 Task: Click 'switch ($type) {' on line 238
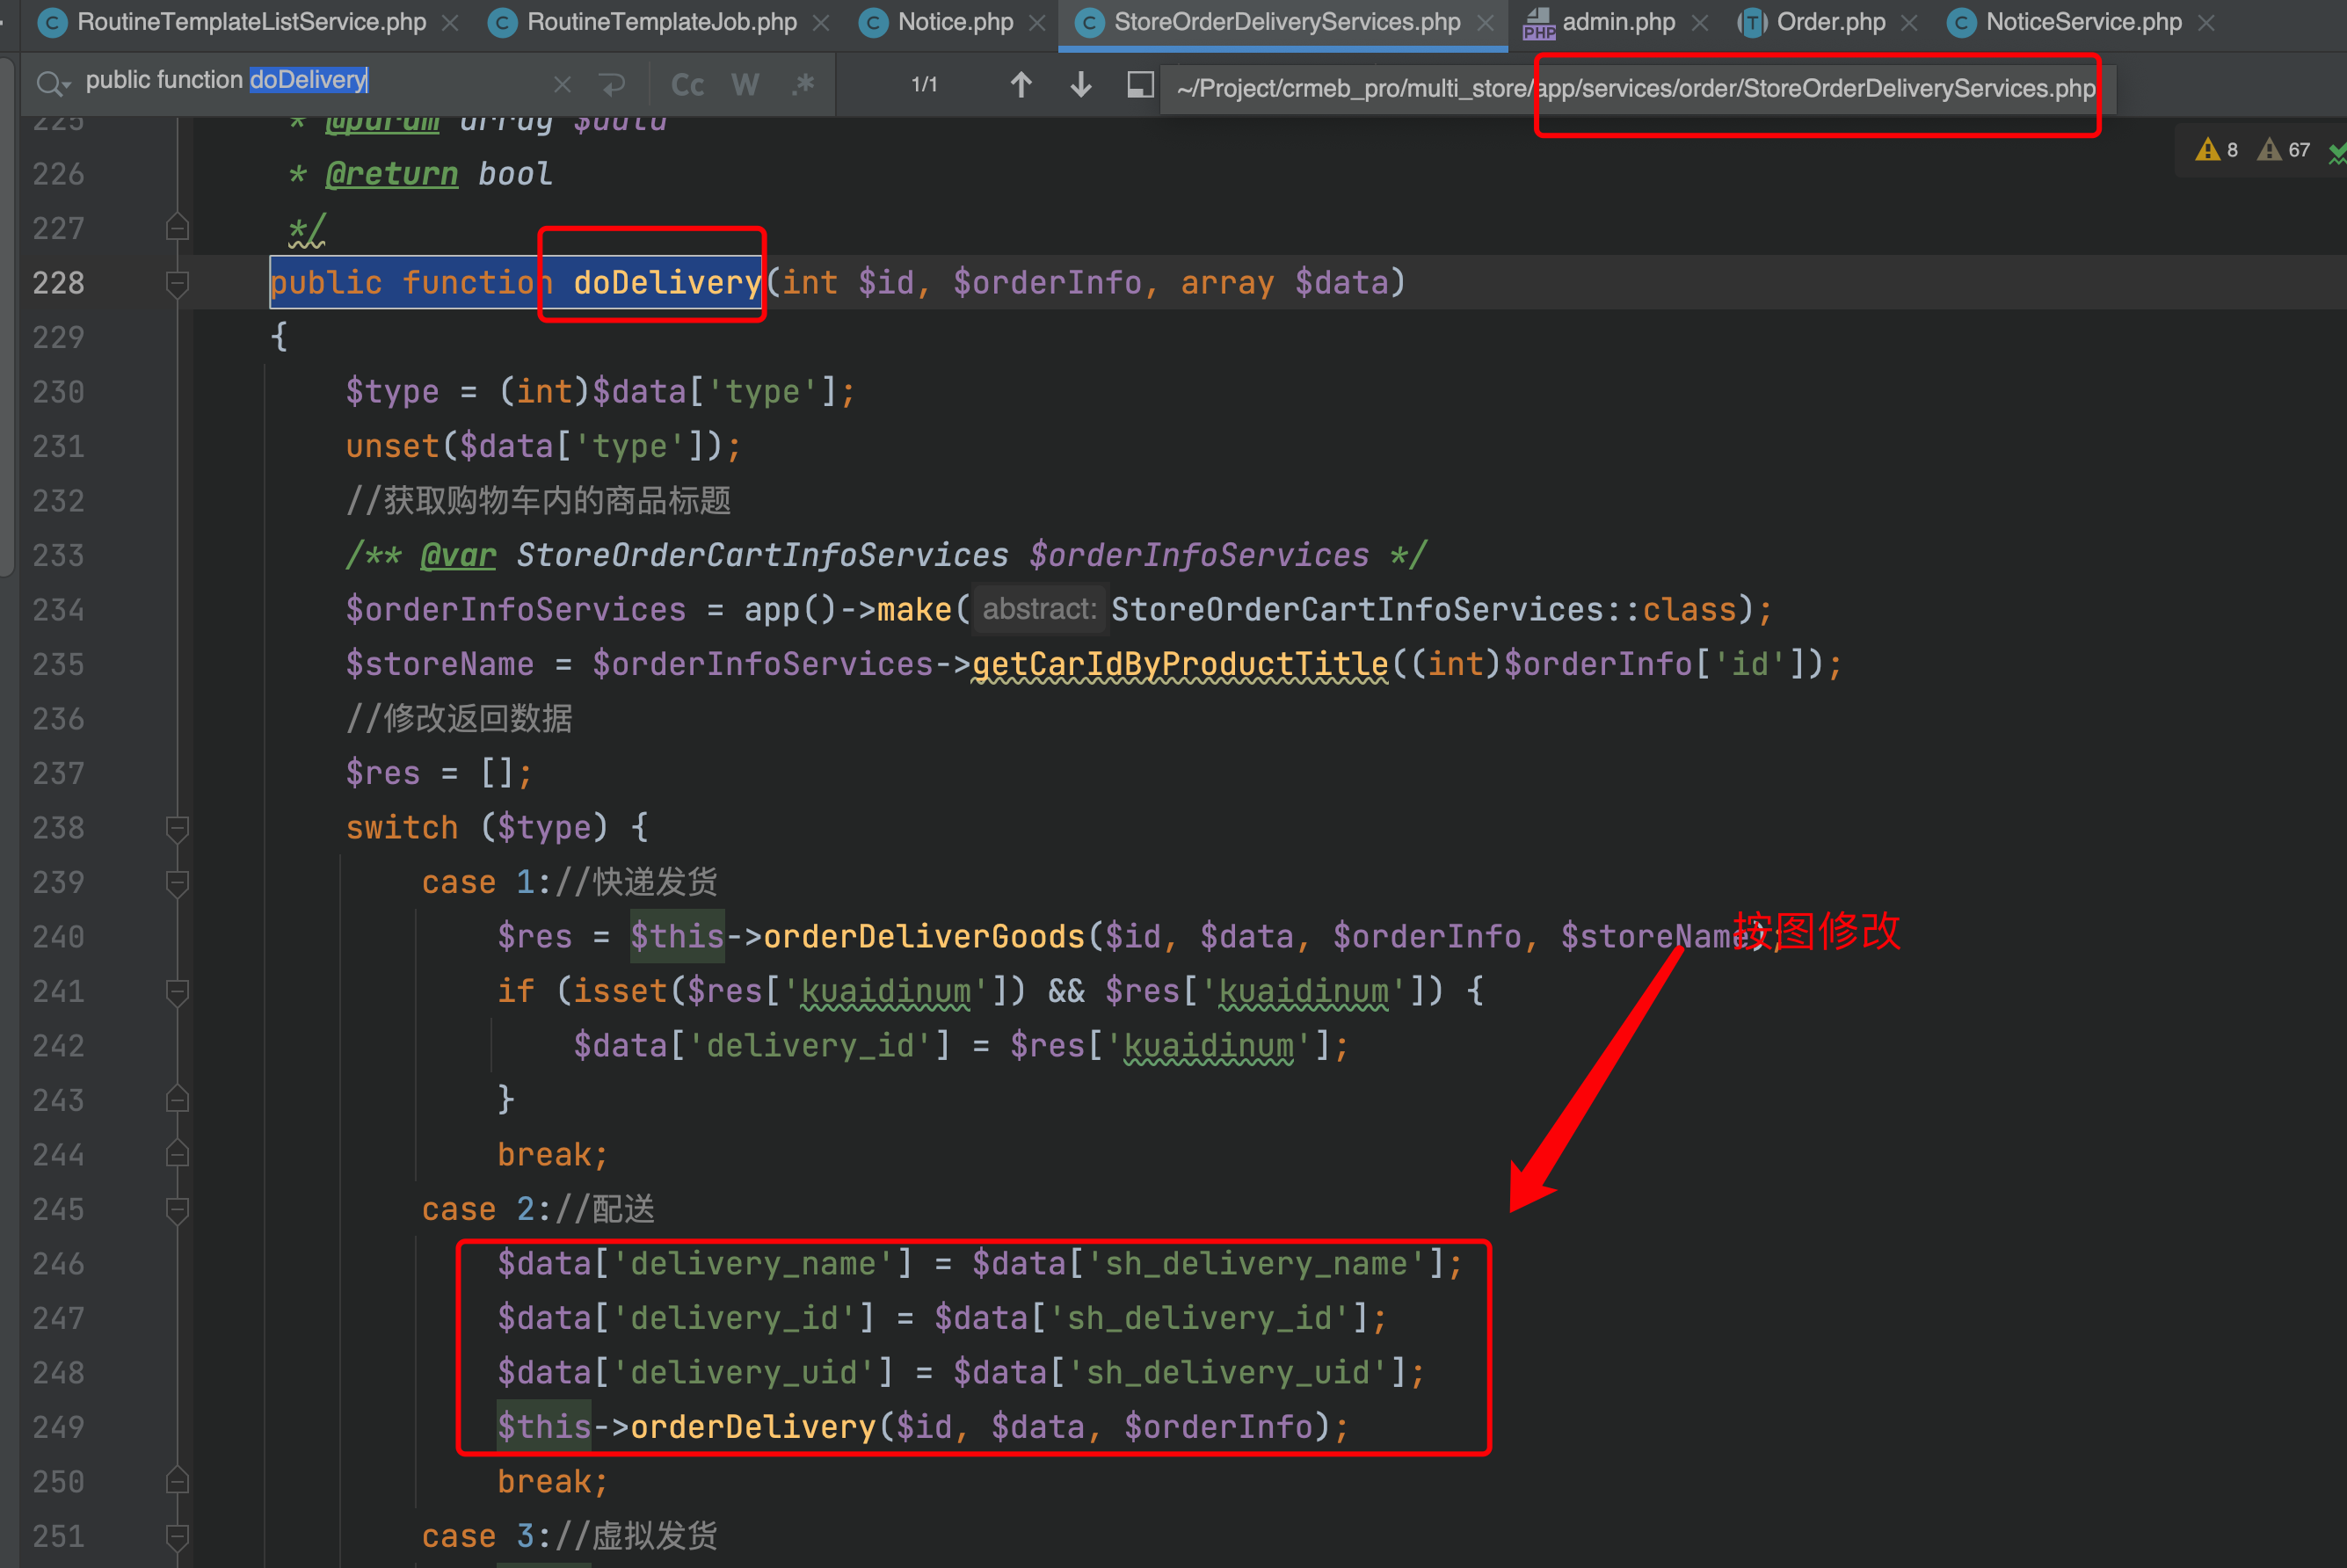497,828
